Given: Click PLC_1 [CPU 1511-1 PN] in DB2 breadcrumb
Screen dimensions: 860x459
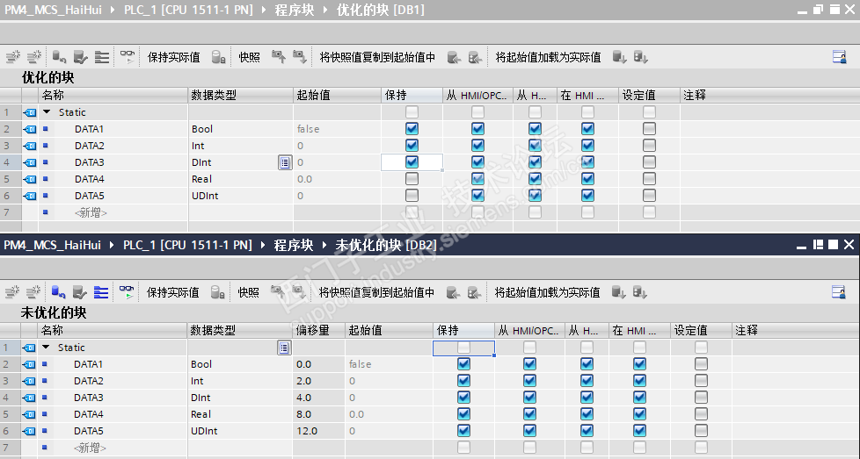Looking at the screenshot, I should tap(187, 245).
